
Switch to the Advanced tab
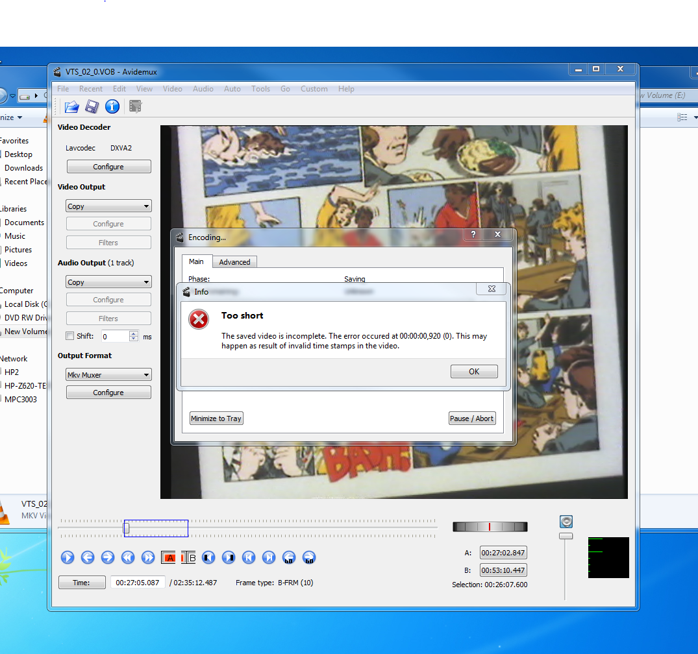(234, 262)
